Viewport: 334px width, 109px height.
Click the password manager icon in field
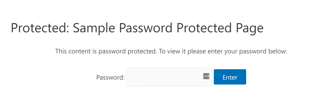point(206,76)
